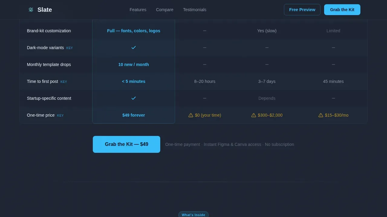This screenshot has width=387, height=217.
Task: Click the What's Inside pill badge
Action: (x=193, y=215)
